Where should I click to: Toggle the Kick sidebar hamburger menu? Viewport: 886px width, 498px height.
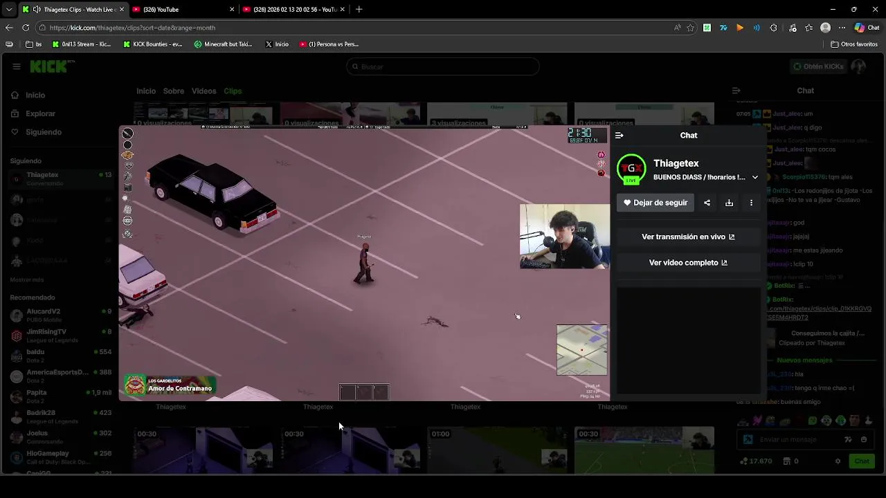click(x=16, y=66)
